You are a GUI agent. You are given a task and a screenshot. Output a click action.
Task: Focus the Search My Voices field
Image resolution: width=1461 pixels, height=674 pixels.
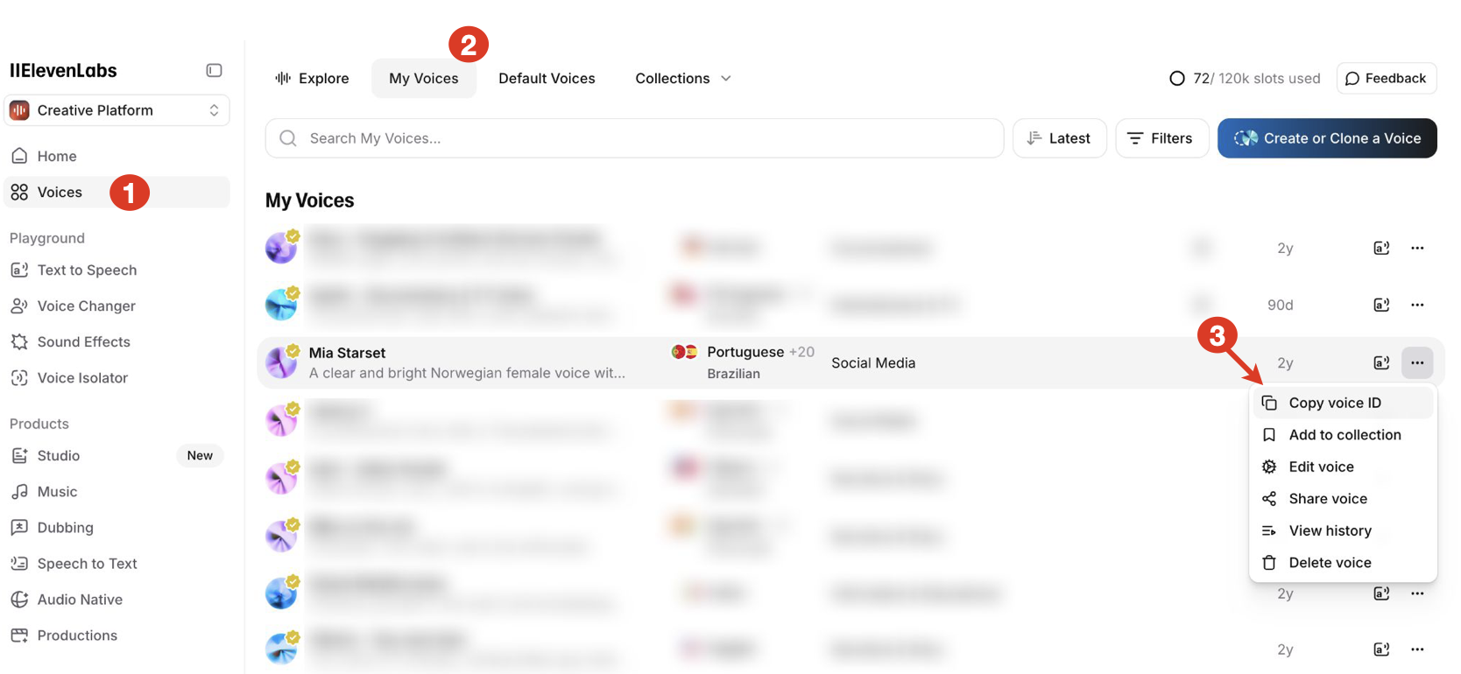pyautogui.click(x=634, y=138)
